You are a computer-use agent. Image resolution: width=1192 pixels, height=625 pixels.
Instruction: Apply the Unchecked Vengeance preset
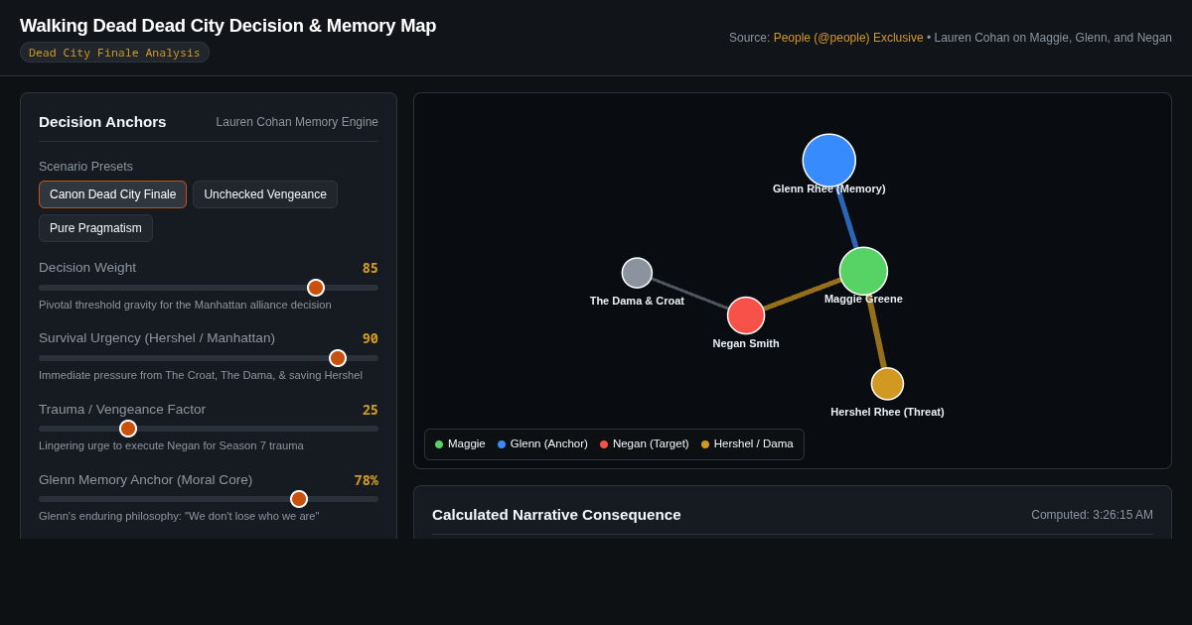pos(265,194)
